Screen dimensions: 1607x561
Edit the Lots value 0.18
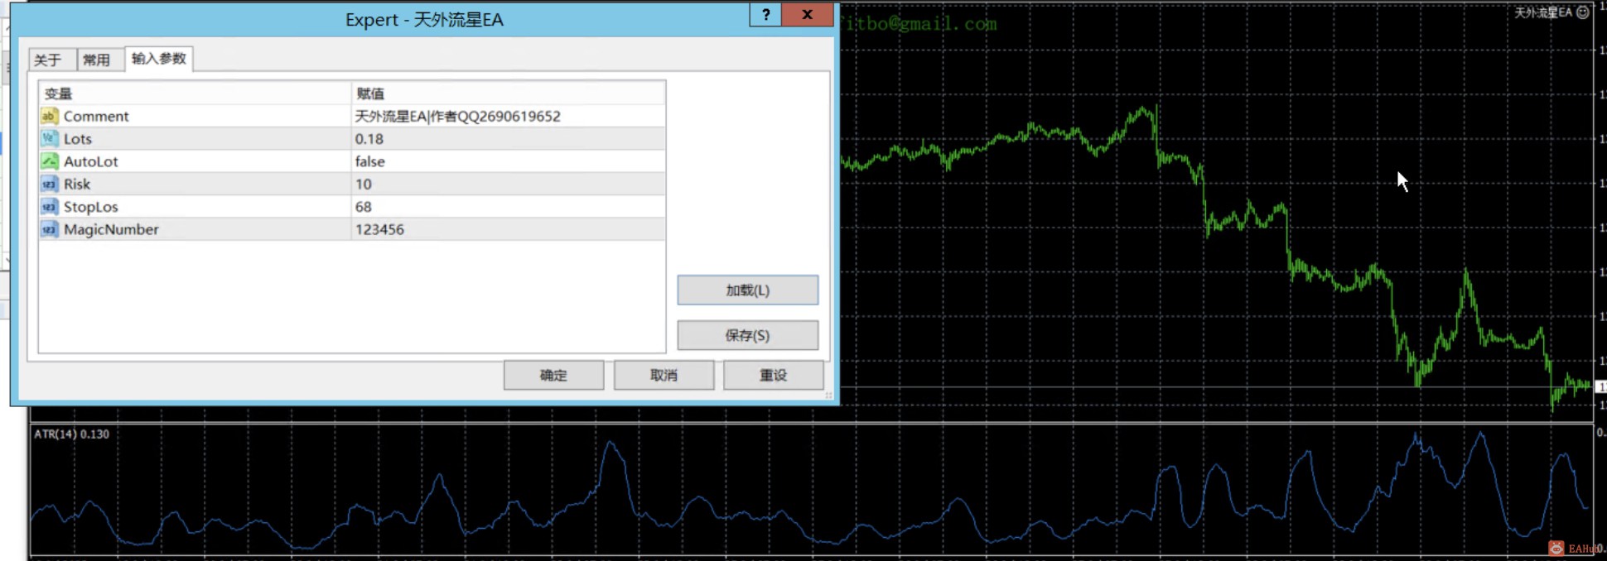click(508, 139)
